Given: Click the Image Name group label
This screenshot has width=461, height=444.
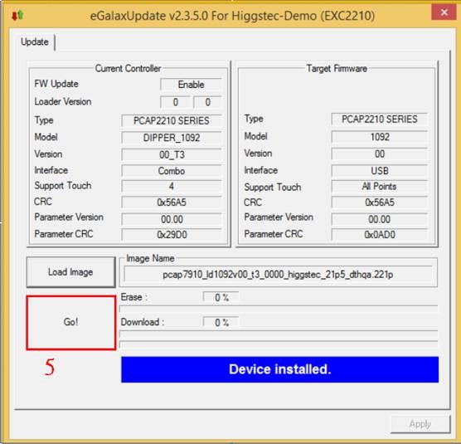Looking at the screenshot, I should (150, 258).
